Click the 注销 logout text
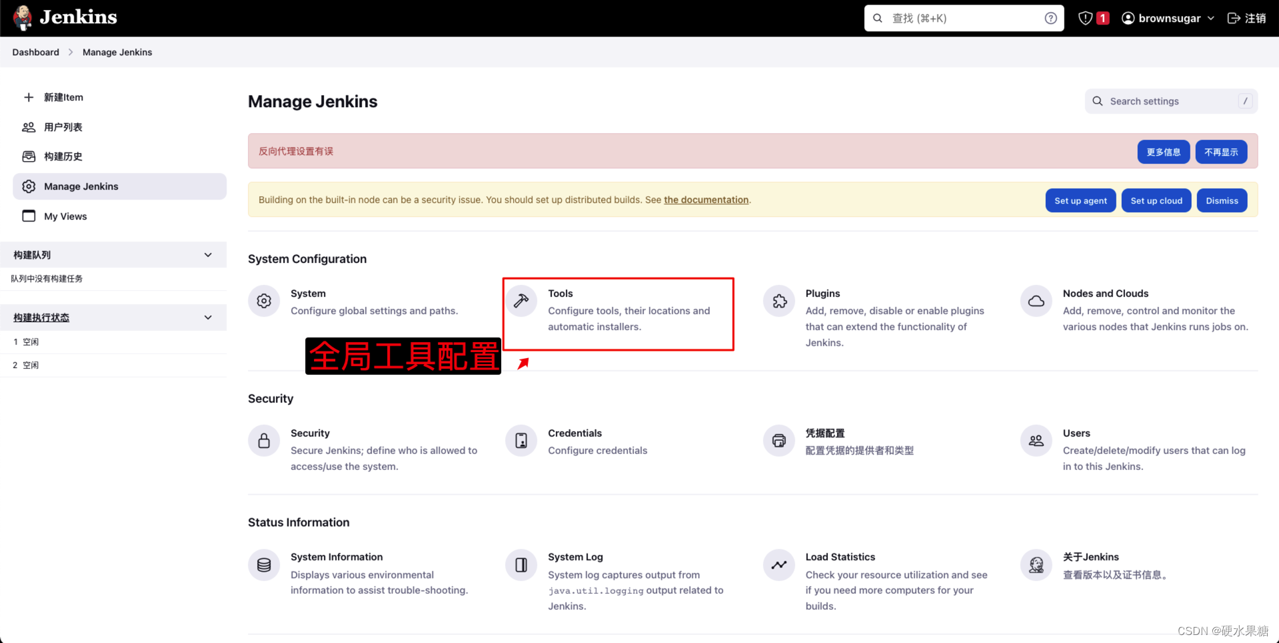The image size is (1279, 643). point(1256,18)
